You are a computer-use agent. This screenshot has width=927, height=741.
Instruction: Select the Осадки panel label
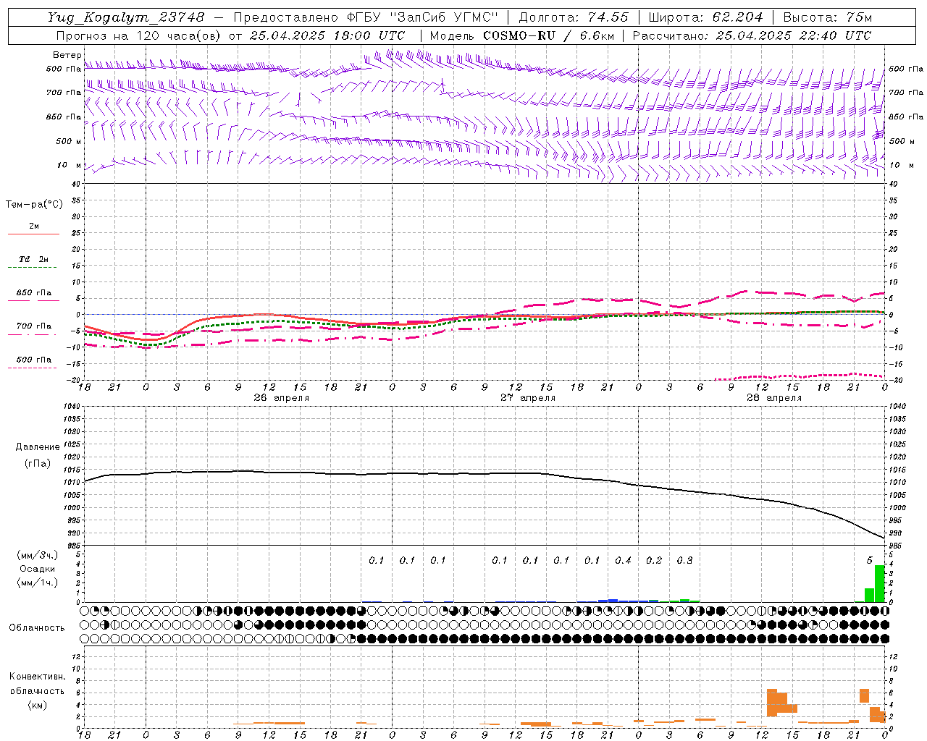(x=37, y=569)
